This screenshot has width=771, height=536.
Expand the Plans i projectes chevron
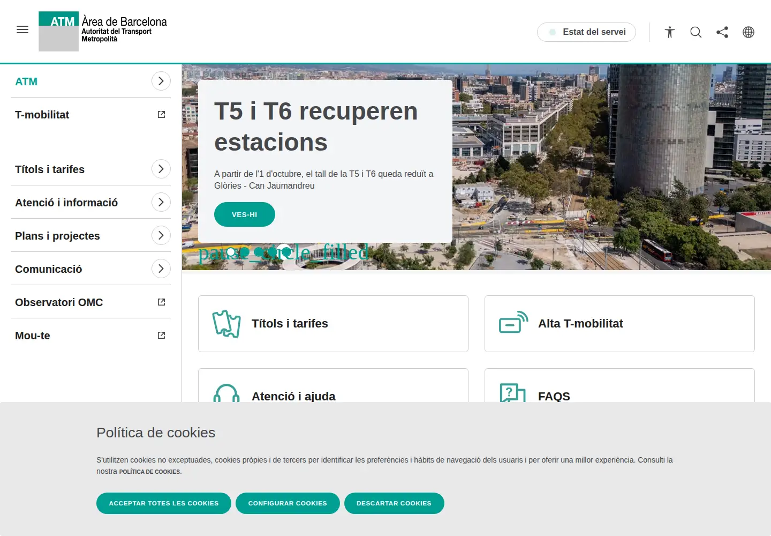161,235
